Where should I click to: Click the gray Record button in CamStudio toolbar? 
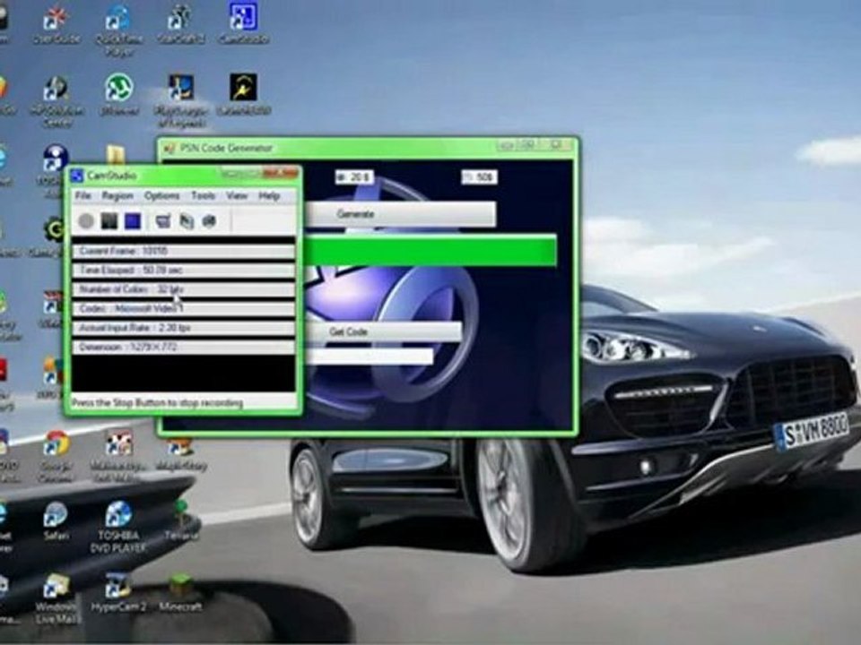pos(86,221)
